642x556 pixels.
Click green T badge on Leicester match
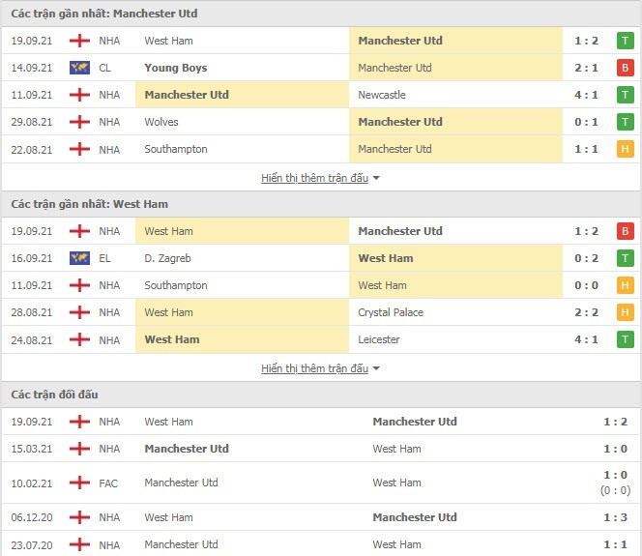pos(625,339)
